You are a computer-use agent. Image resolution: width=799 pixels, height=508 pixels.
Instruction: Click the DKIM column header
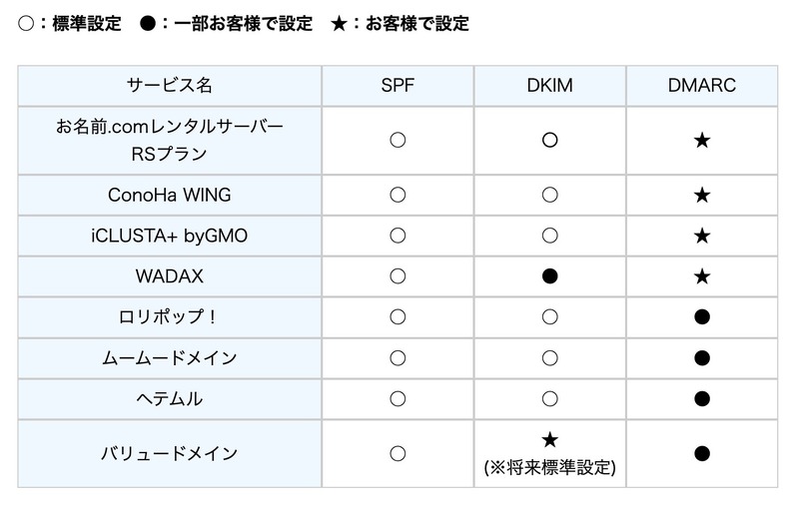[549, 86]
